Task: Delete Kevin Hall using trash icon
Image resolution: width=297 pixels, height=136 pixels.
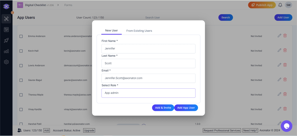Action: point(285,50)
